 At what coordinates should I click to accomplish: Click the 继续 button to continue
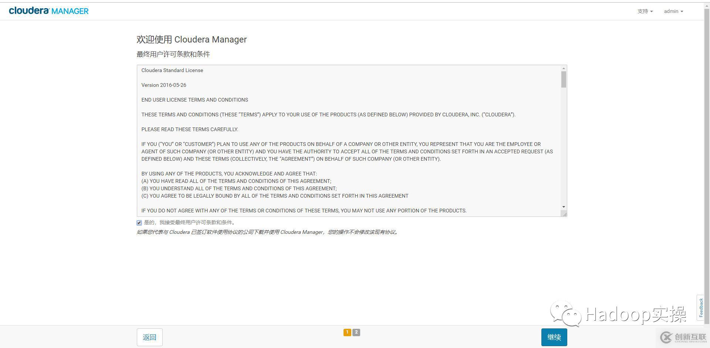[x=554, y=337]
